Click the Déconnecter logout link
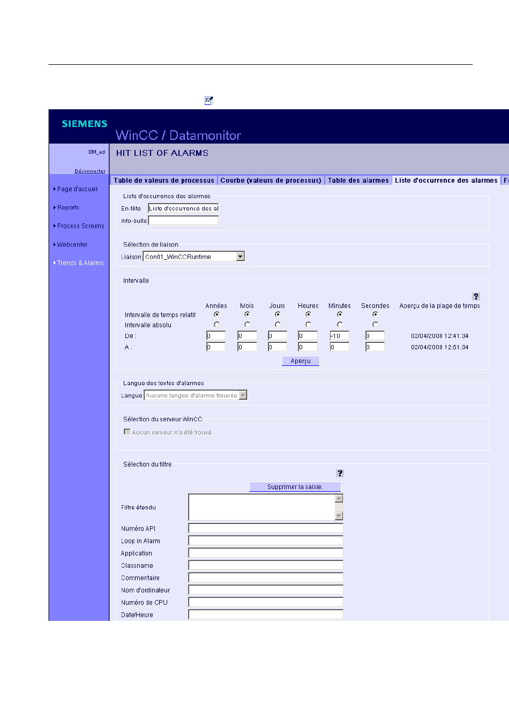Viewport: 509px width, 720px height. click(x=90, y=171)
